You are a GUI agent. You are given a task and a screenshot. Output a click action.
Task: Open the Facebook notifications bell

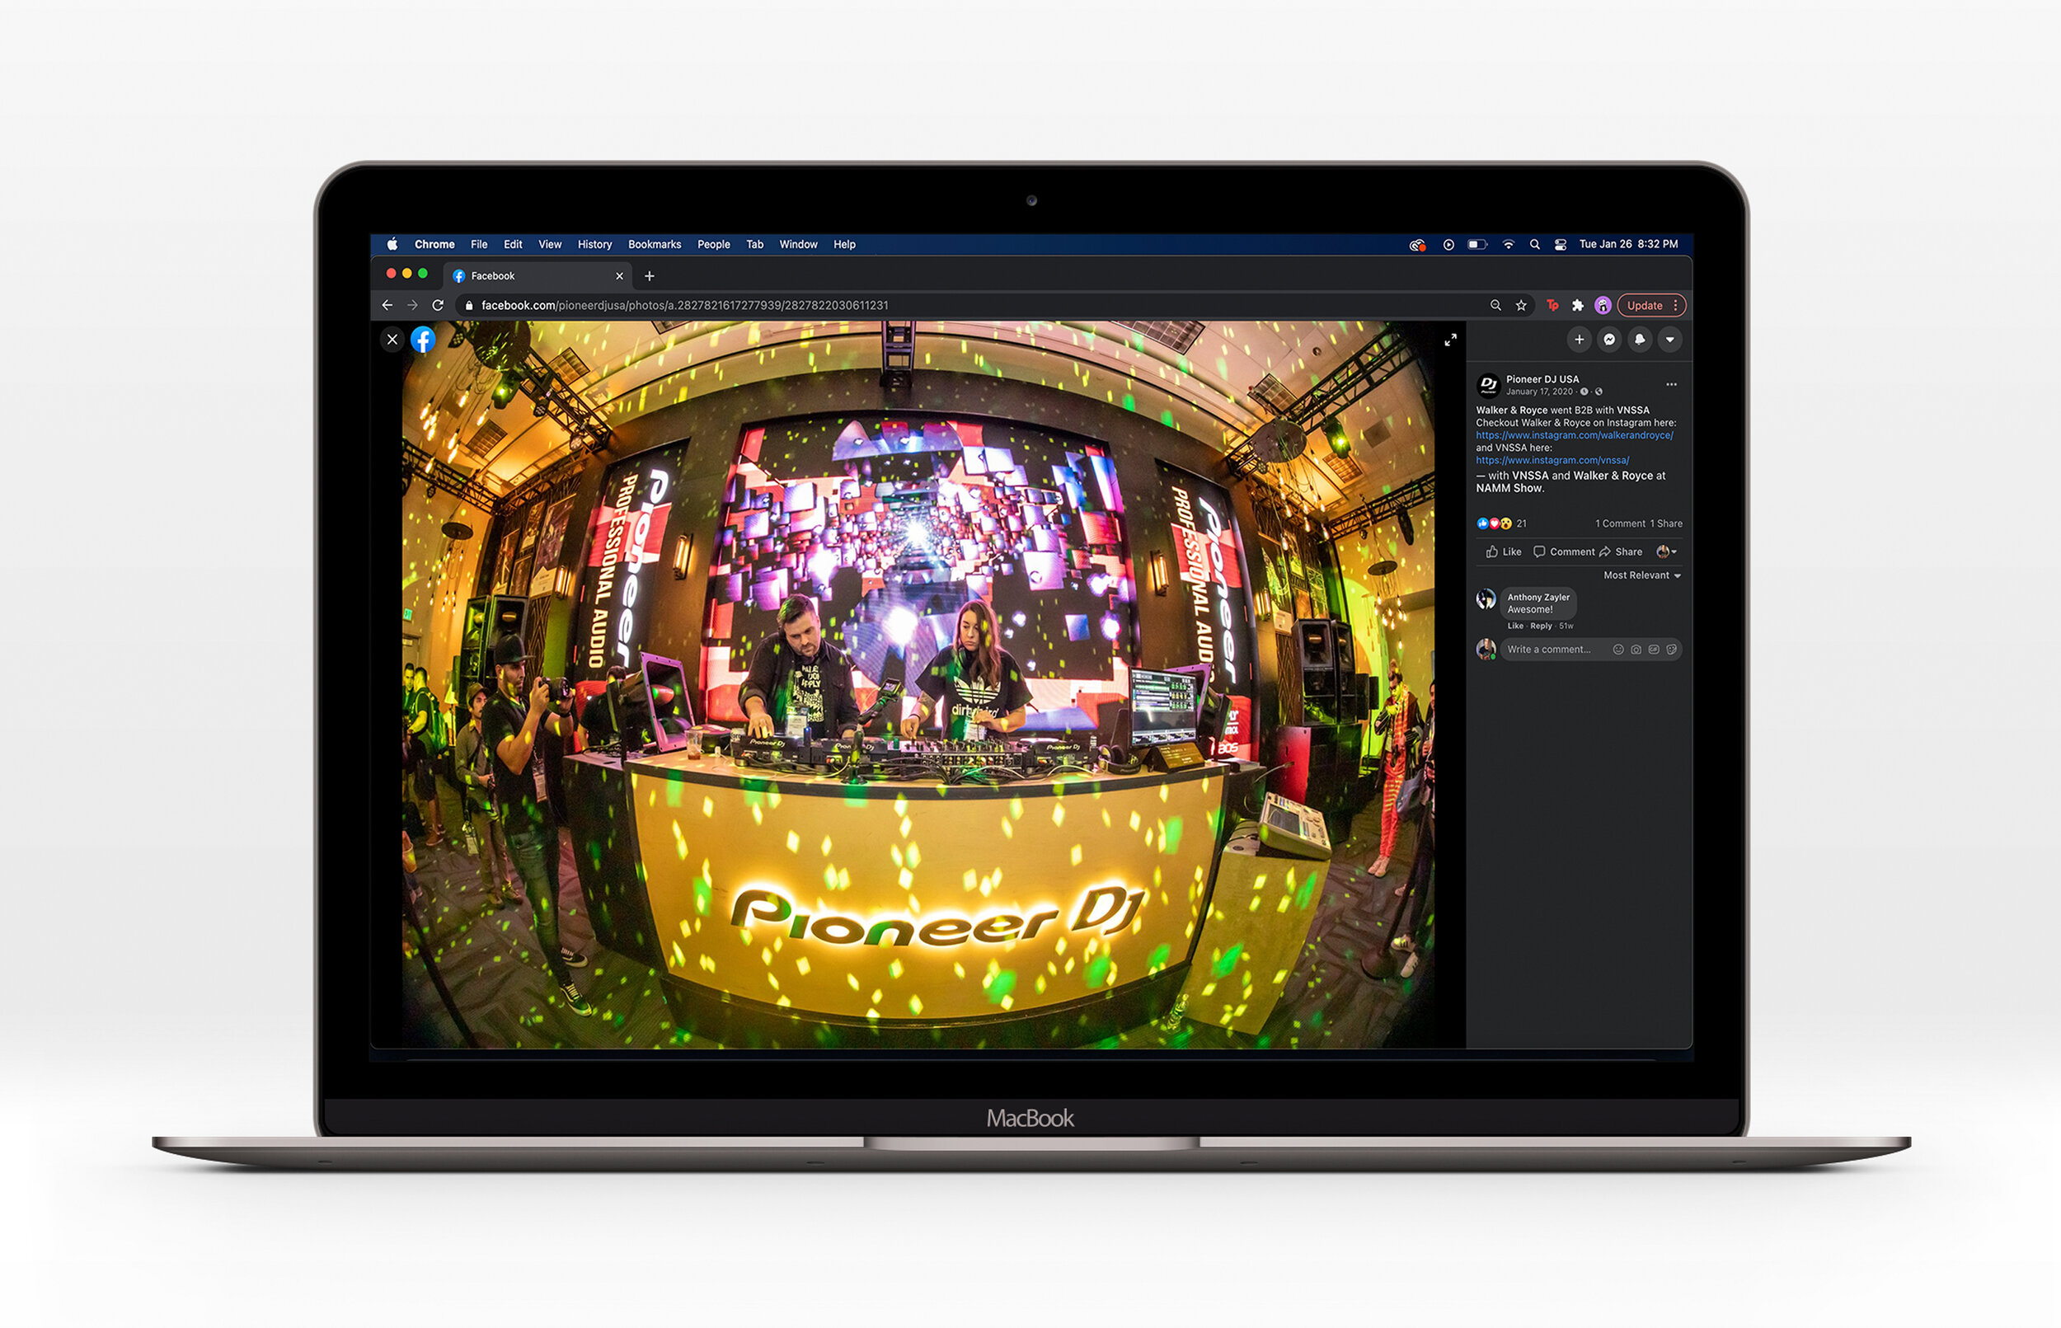(x=1639, y=340)
